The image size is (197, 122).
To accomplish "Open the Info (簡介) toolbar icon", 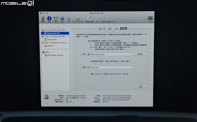I will coord(49,19).
